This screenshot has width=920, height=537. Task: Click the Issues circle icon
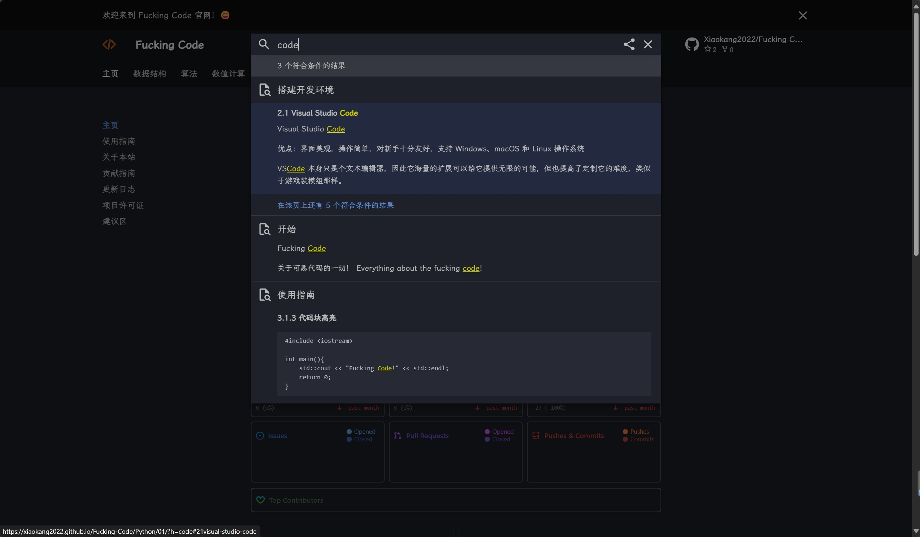(x=260, y=436)
